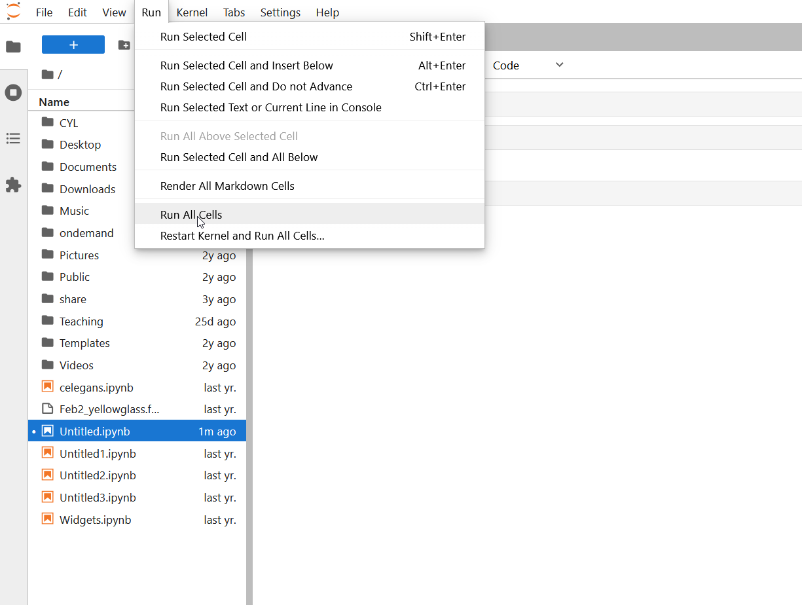Image resolution: width=802 pixels, height=605 pixels.
Task: Open the Settings menu
Action: [280, 12]
